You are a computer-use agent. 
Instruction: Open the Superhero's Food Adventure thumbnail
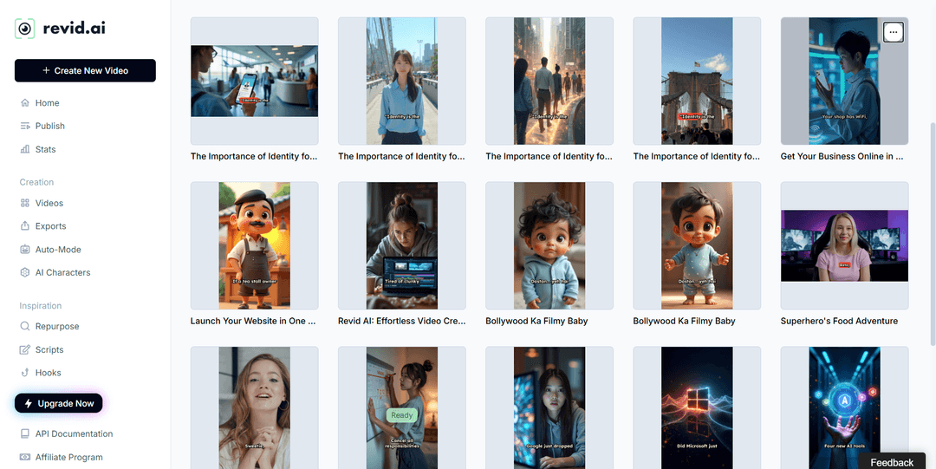844,245
